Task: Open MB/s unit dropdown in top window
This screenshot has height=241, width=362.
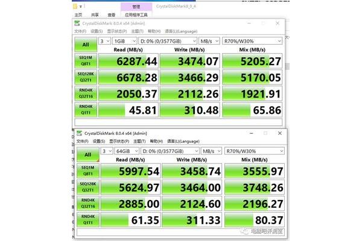Action: tap(209, 41)
